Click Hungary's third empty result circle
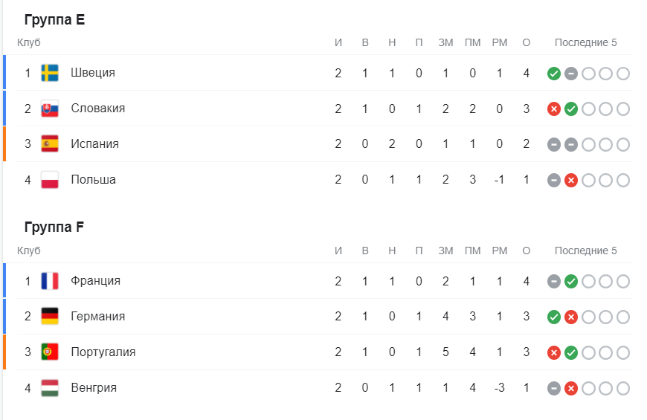 (x=588, y=389)
